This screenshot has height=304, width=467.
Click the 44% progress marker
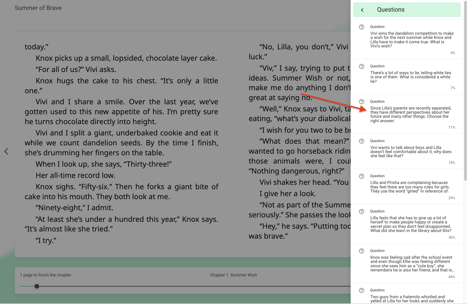[452, 277]
